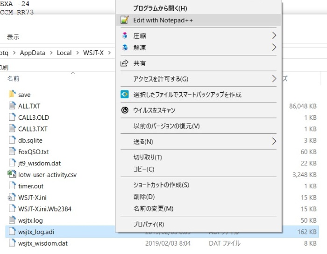The height and width of the screenshot is (254, 327).
Task: Click the WSJT-X.ini settings file icon
Action: [12, 197]
